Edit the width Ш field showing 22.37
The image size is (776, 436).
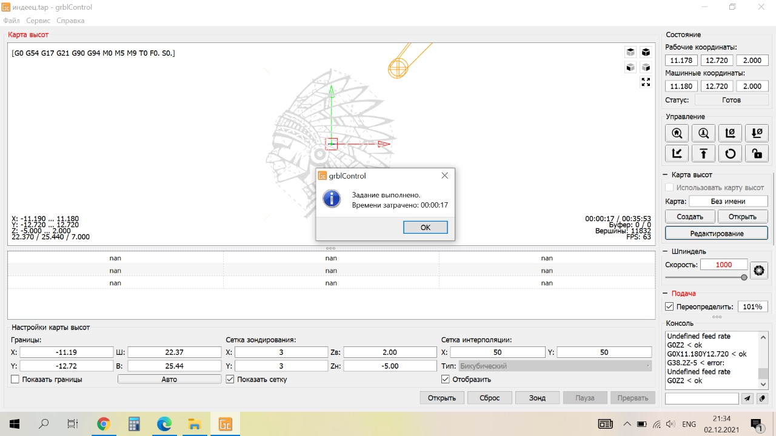pos(175,352)
